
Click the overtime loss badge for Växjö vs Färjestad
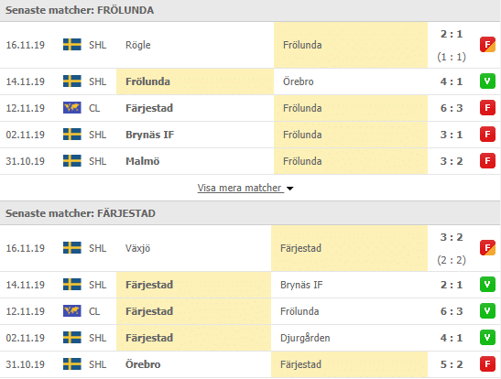(x=487, y=248)
